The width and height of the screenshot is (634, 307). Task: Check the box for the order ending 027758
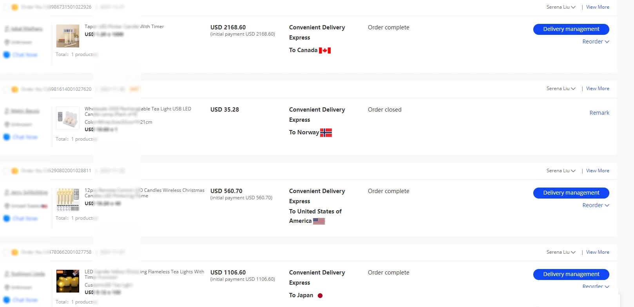(x=6, y=252)
